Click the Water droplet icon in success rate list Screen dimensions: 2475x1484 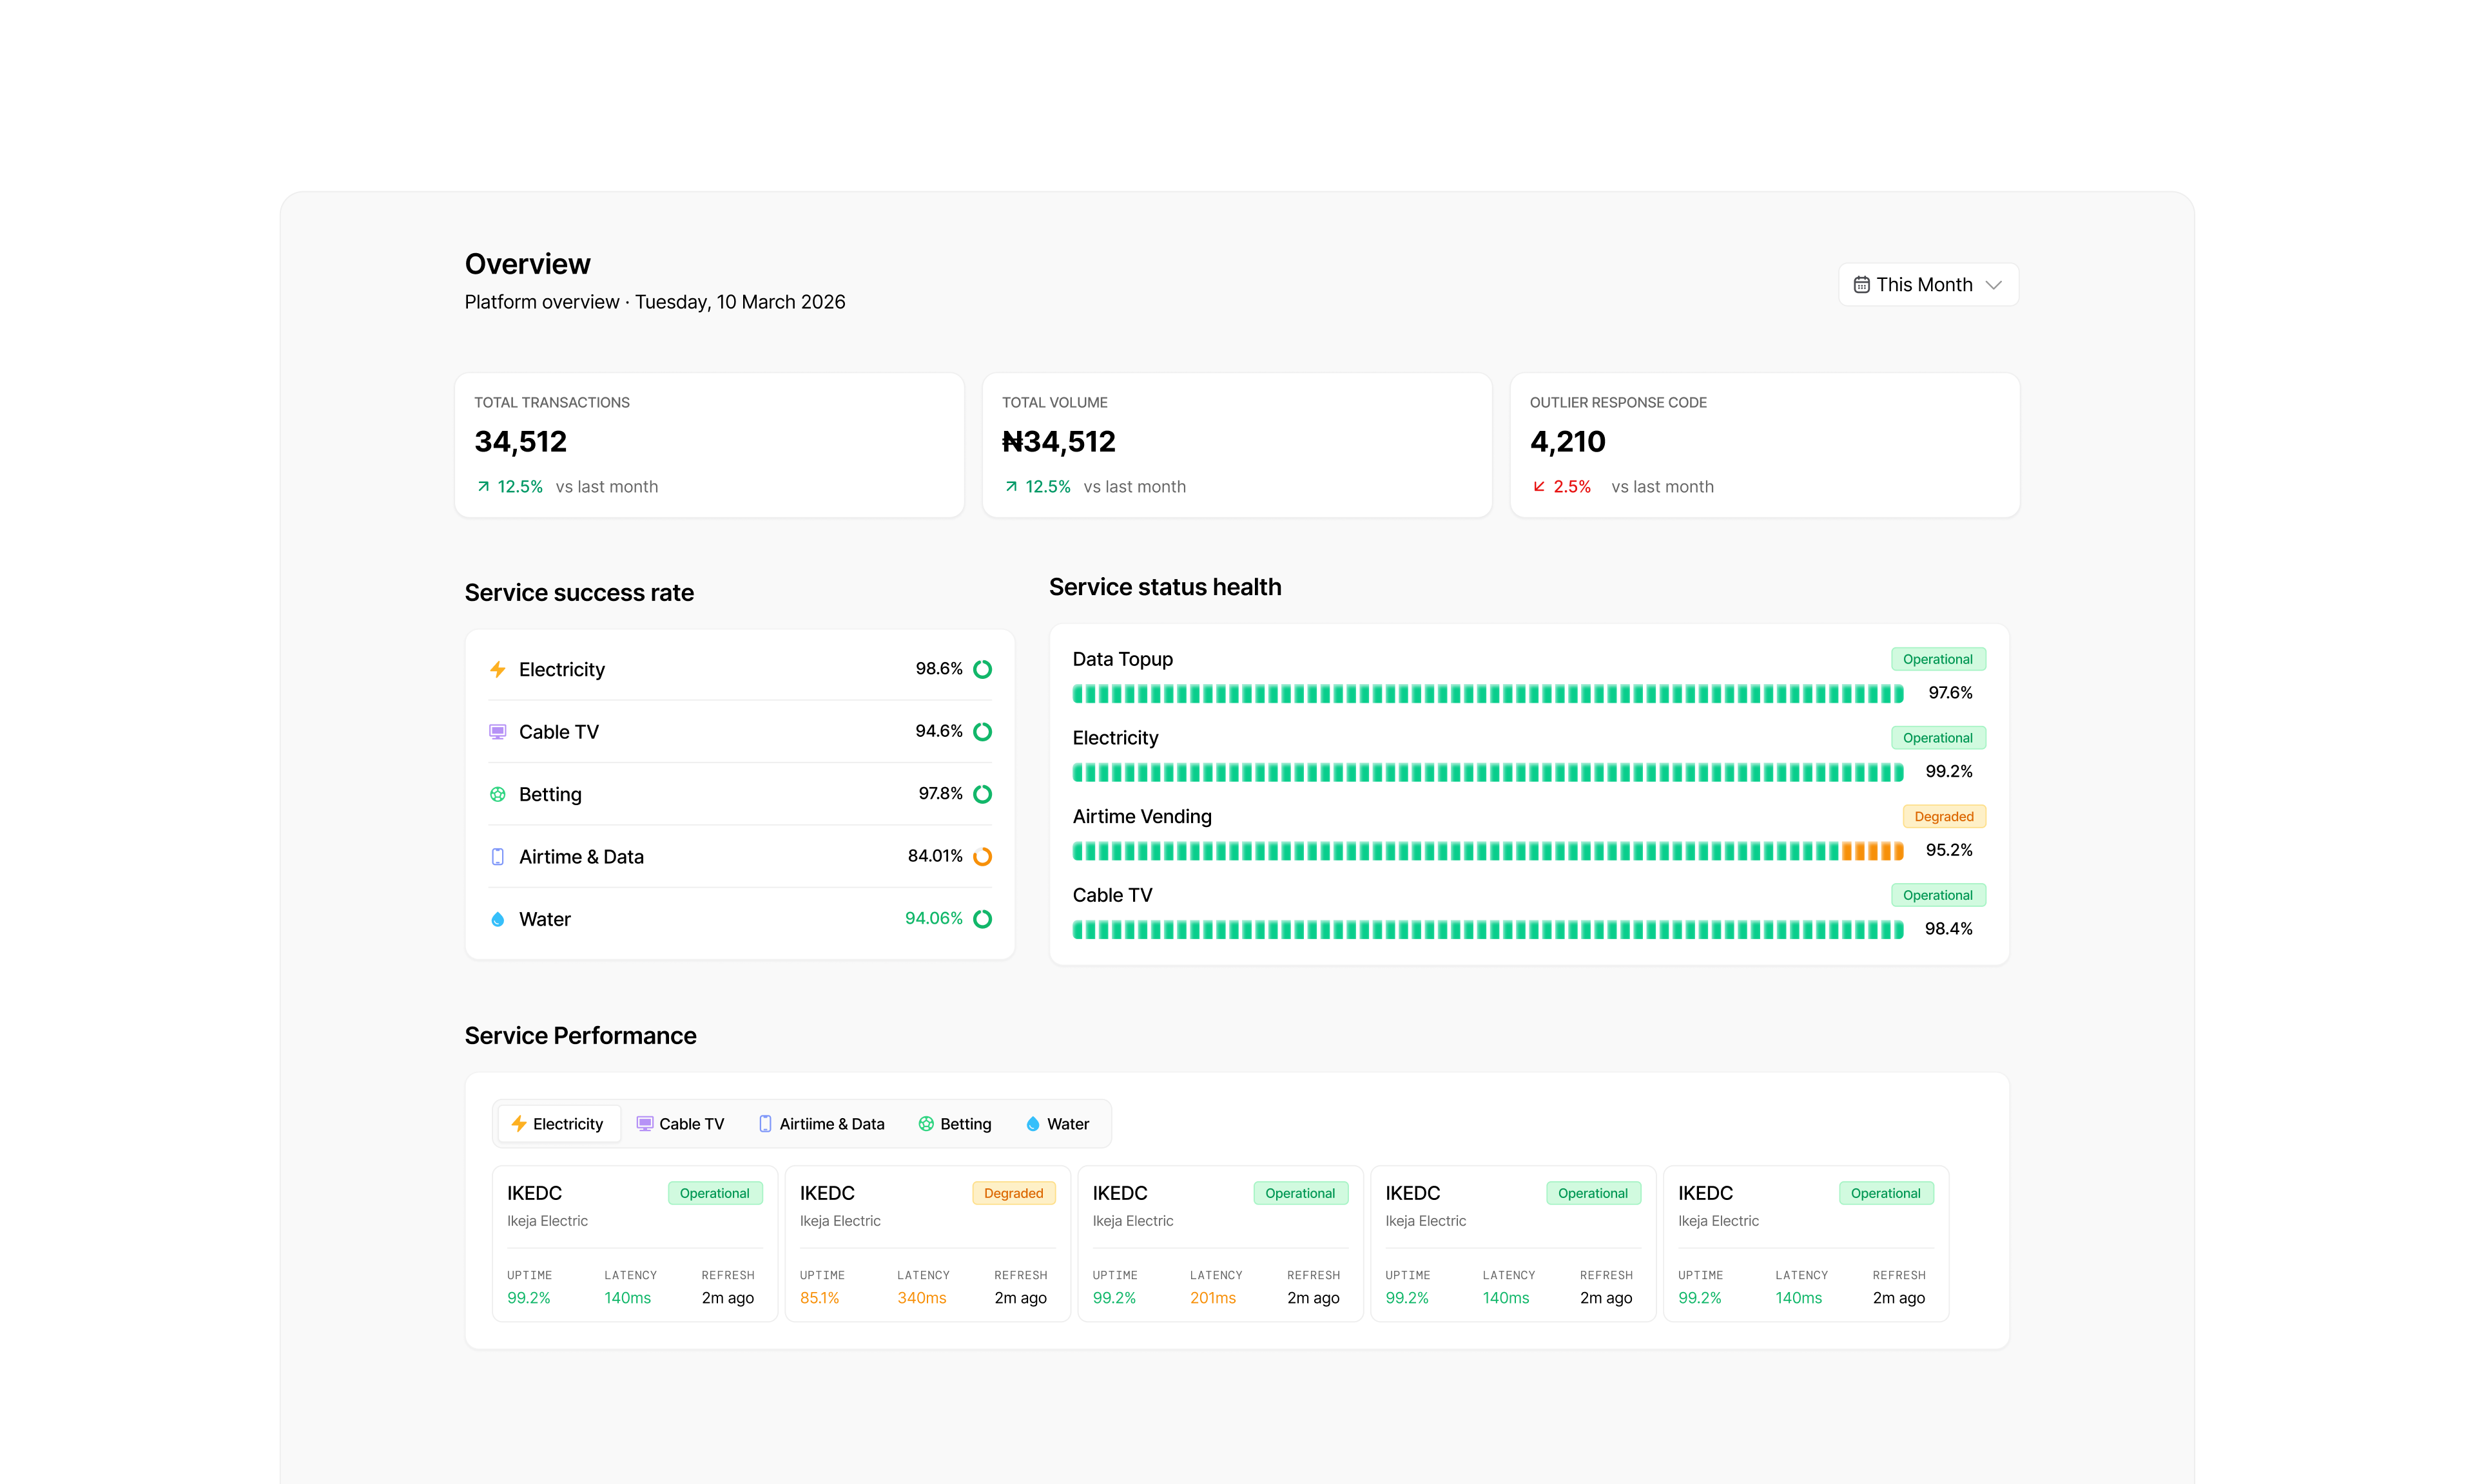click(497, 919)
